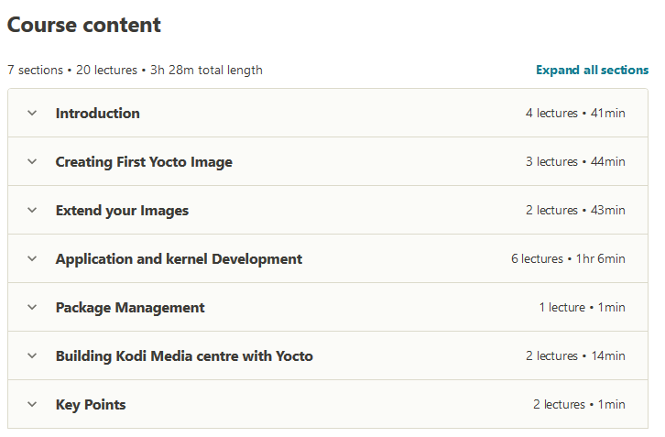
Task: Select Extend your Images section title
Action: tap(122, 211)
